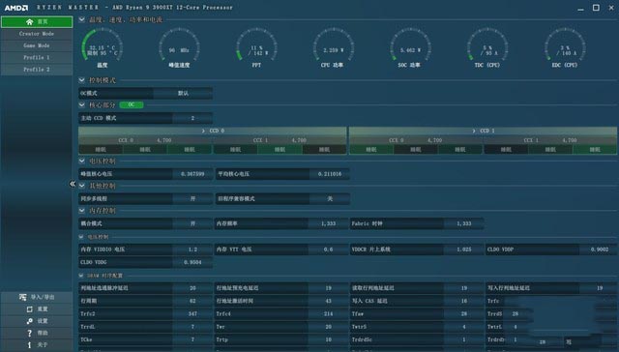Open settings (设置) via its sidebar icon

tap(29, 321)
